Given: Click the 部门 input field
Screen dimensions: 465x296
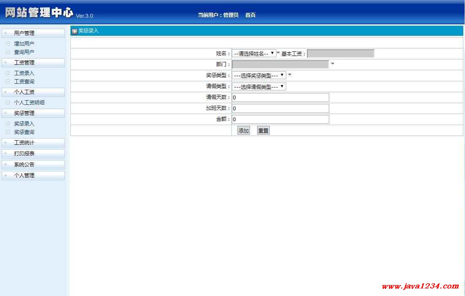Looking at the screenshot, I should 280,64.
